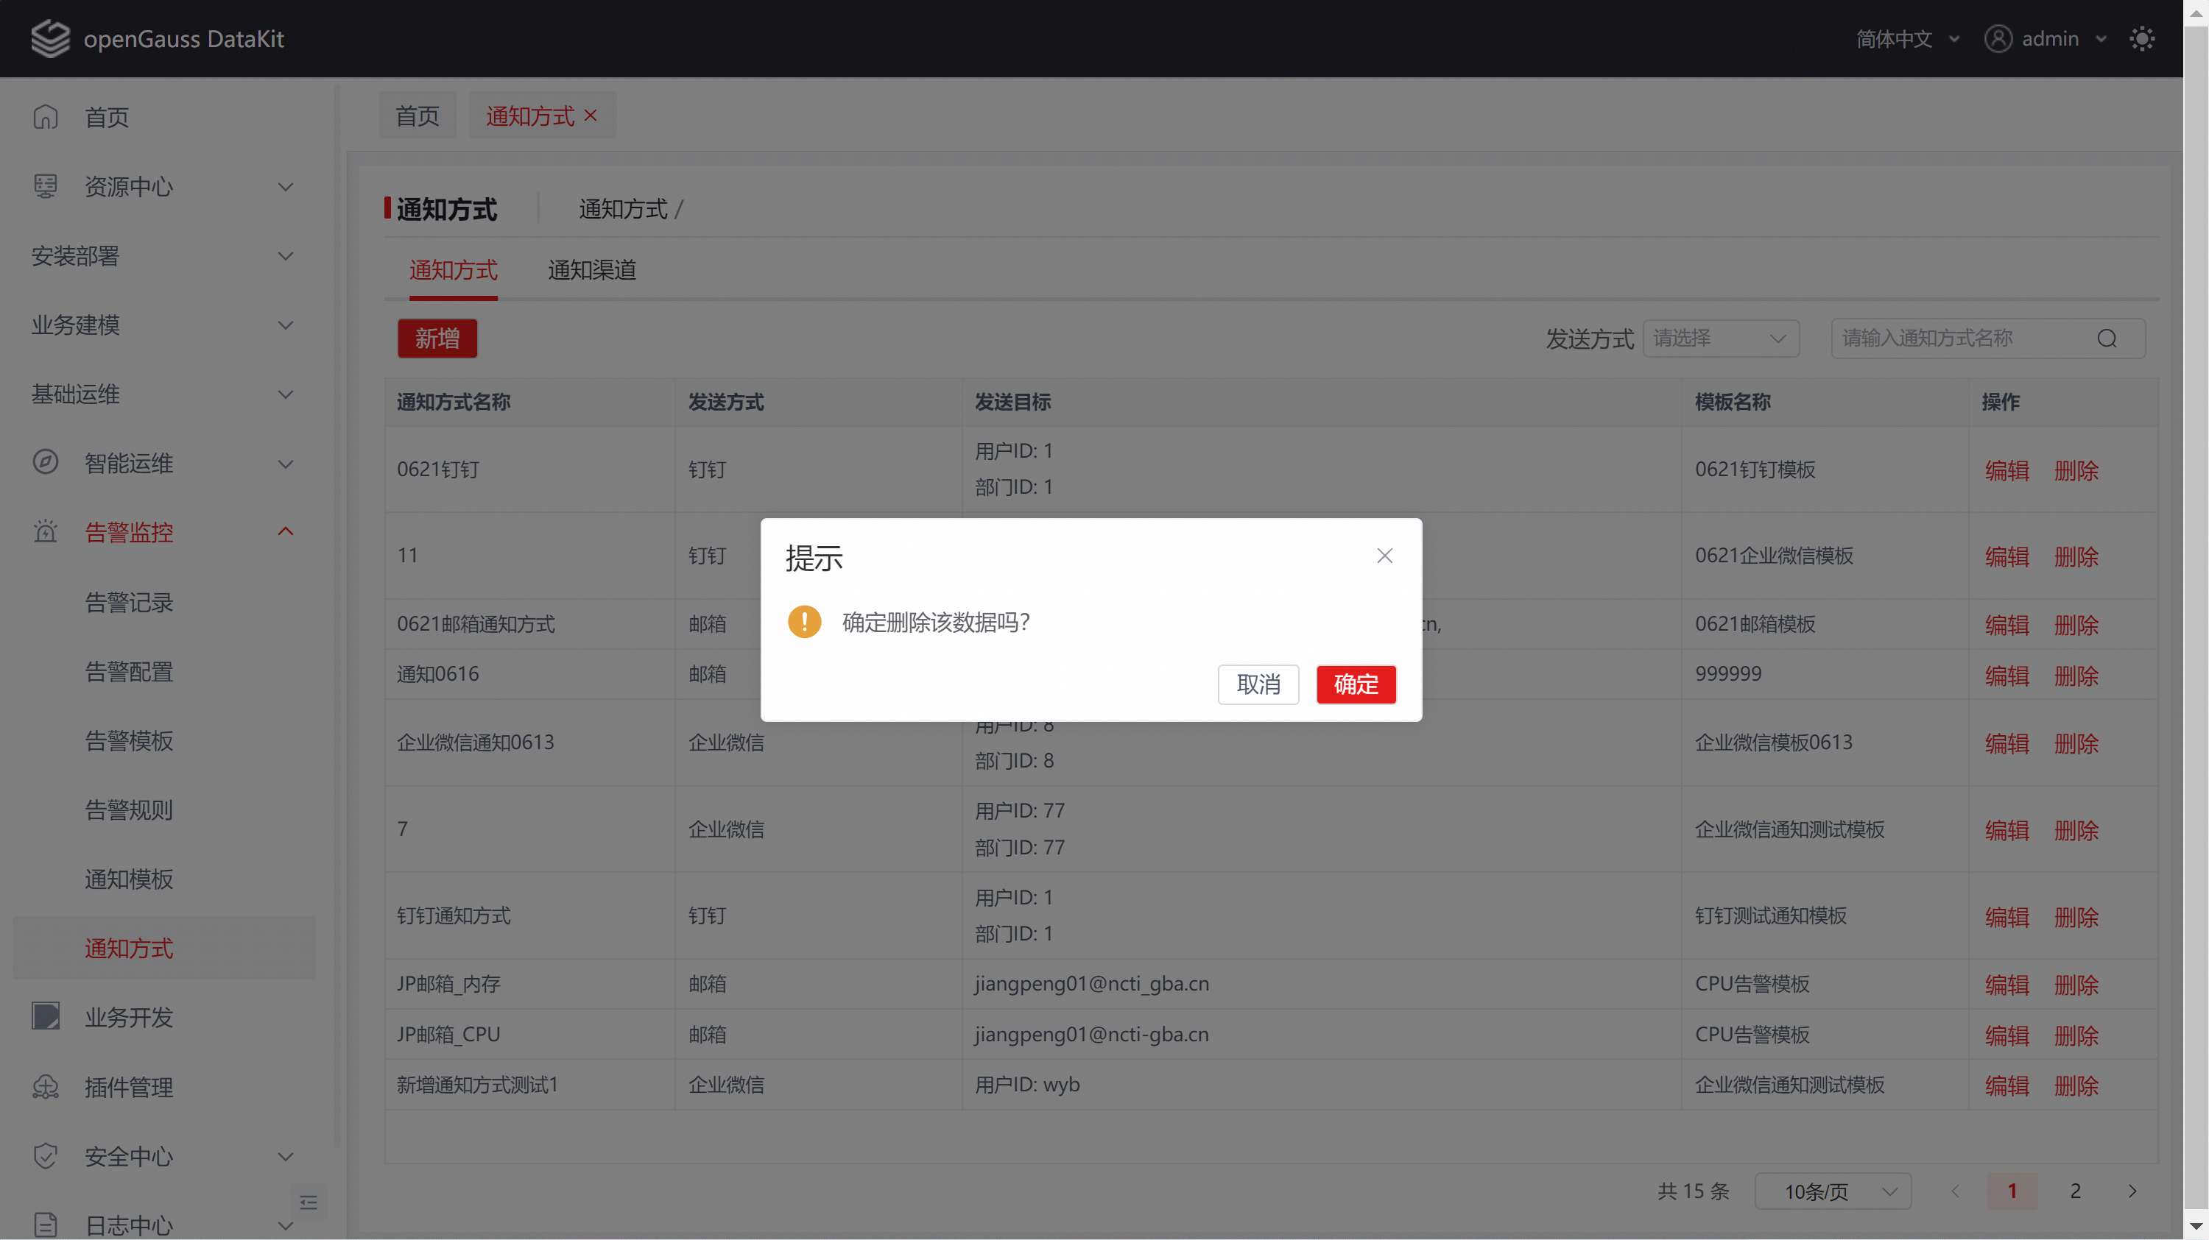Viewport: 2209px width, 1240px height.
Task: Click the 业务开发 icon in sidebar
Action: [x=46, y=1017]
